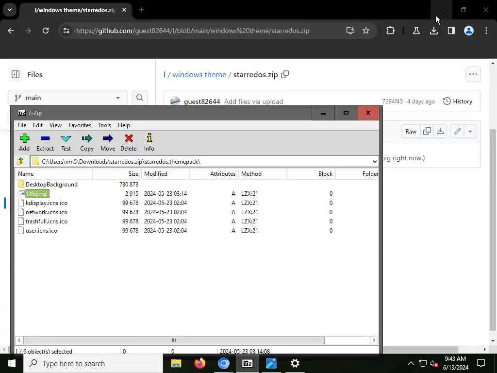This screenshot has width=497, height=373.
Task: Open Chrome downloads icon
Action: pos(434,31)
